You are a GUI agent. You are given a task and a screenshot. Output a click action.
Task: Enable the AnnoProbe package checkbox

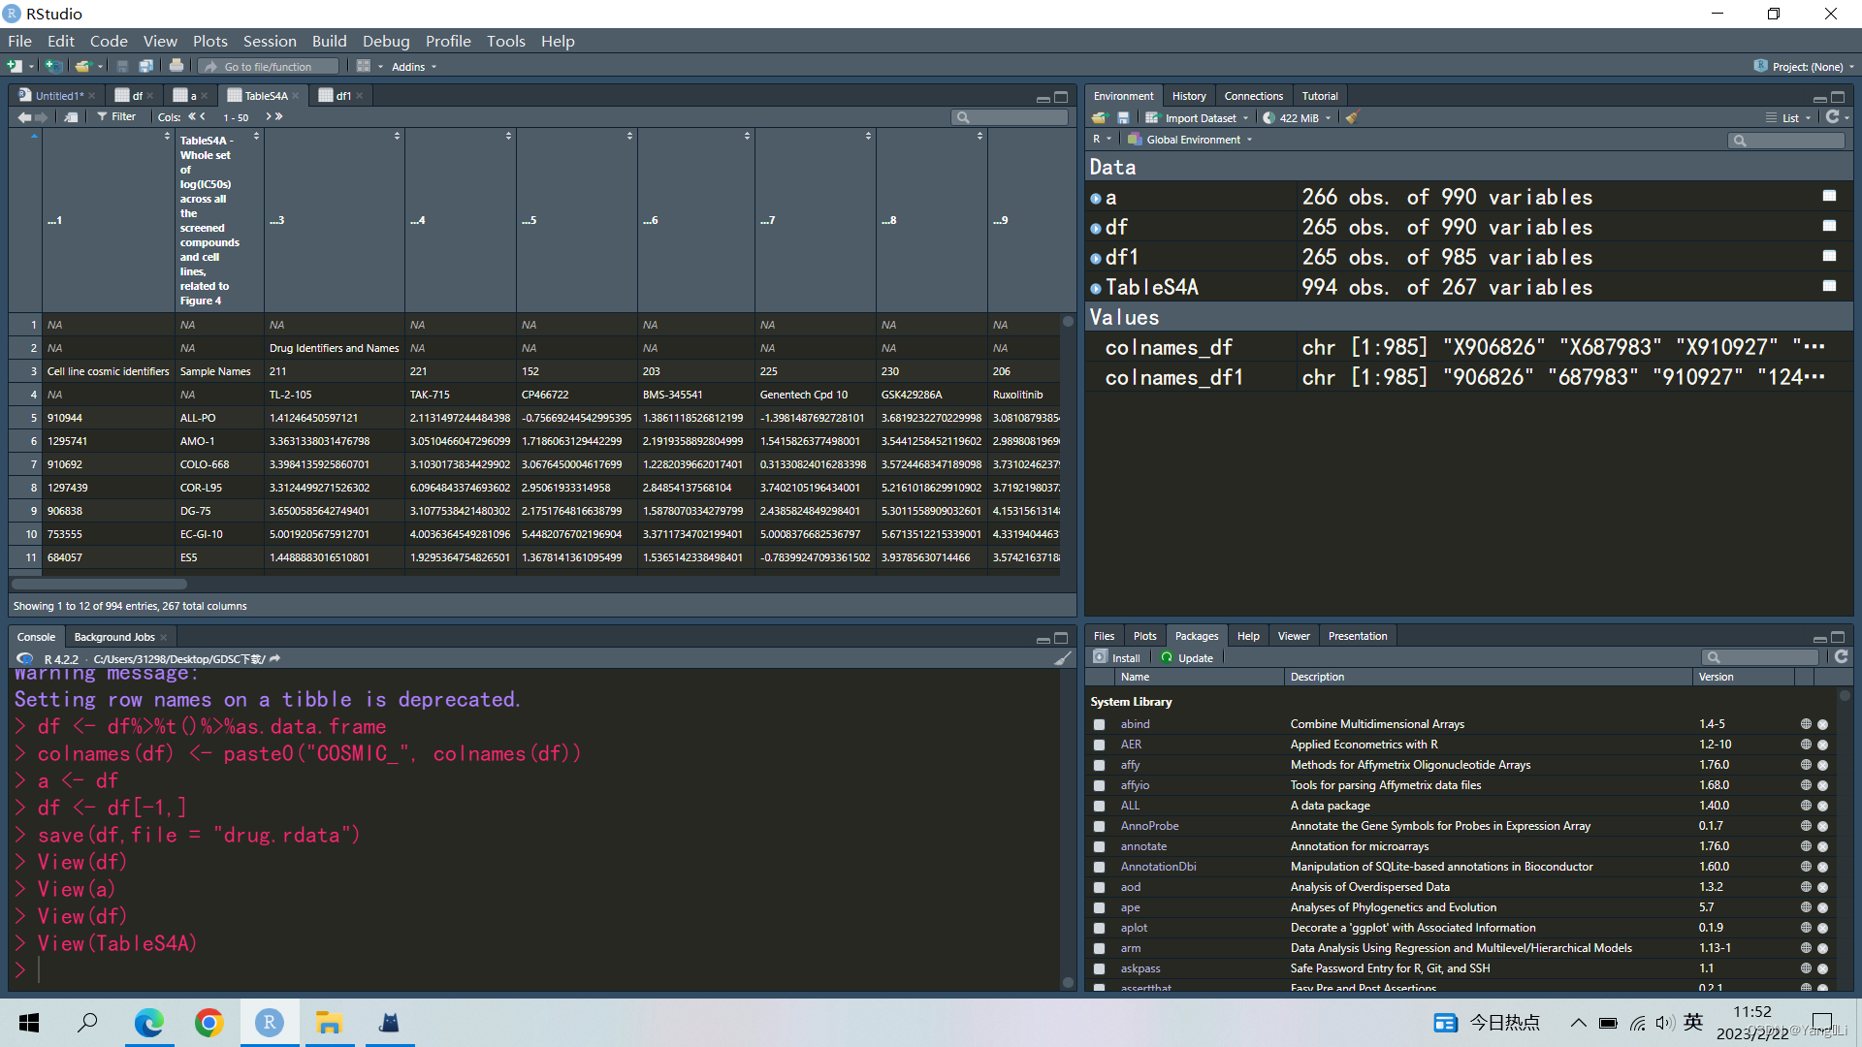pos(1099,826)
